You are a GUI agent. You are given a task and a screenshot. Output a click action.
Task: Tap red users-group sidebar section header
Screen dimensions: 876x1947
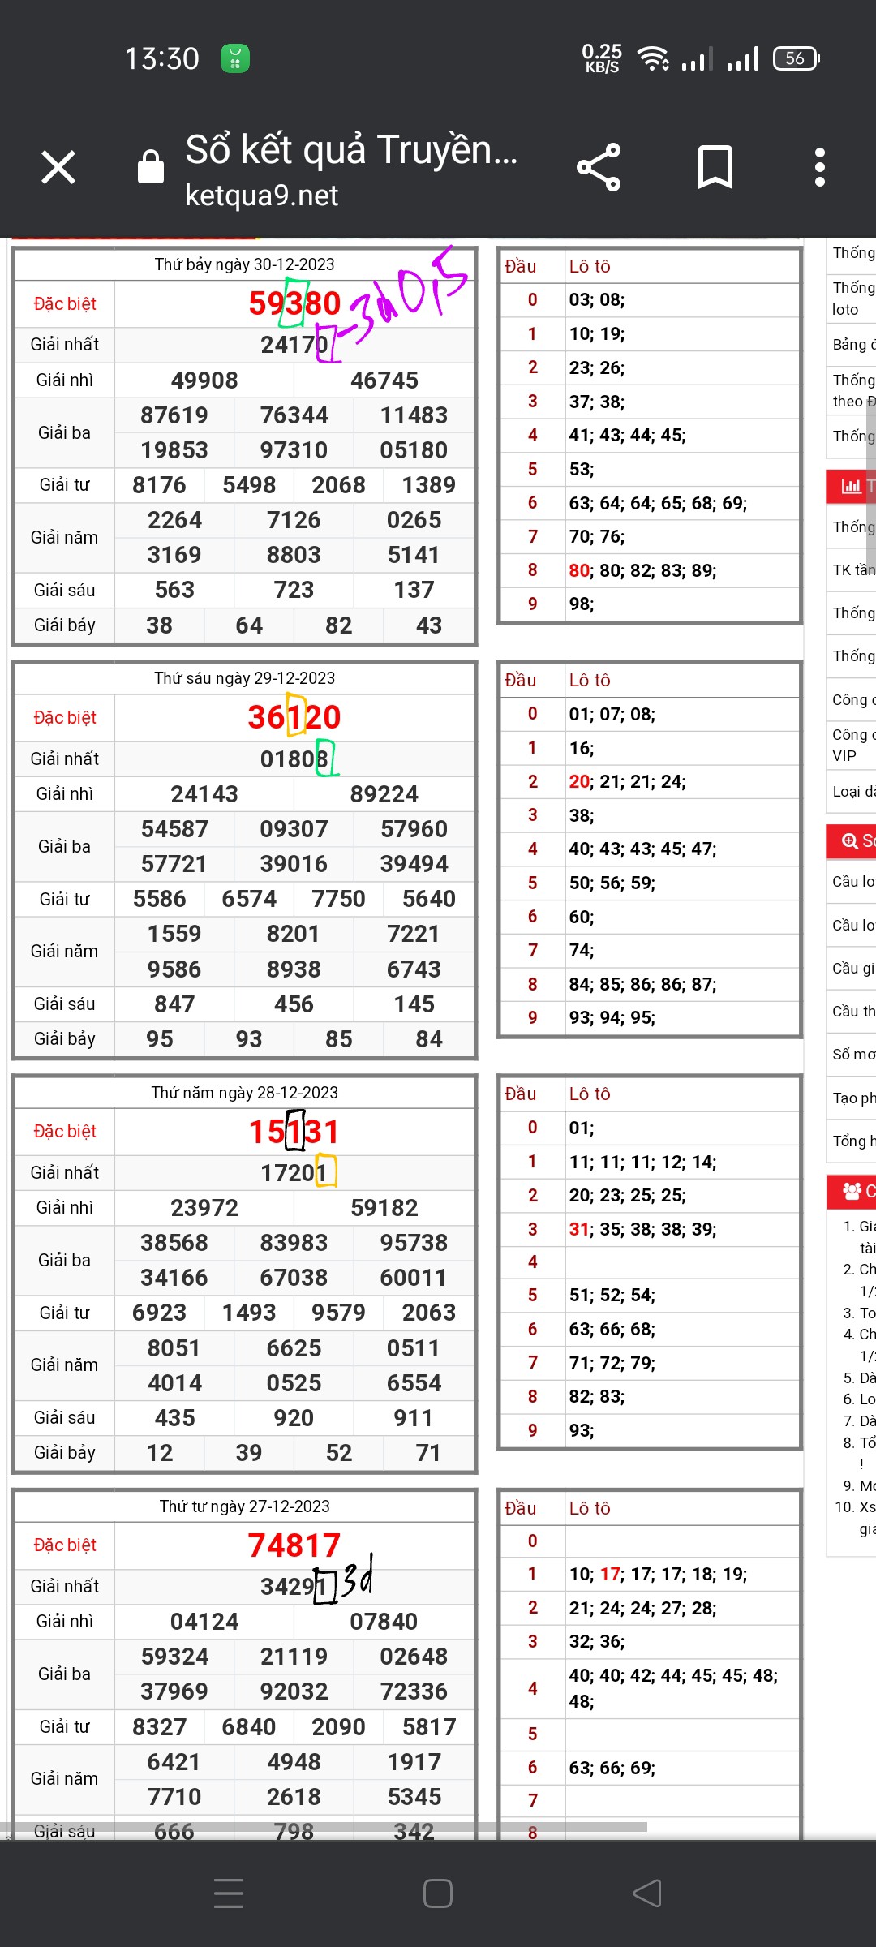pyautogui.click(x=851, y=1191)
